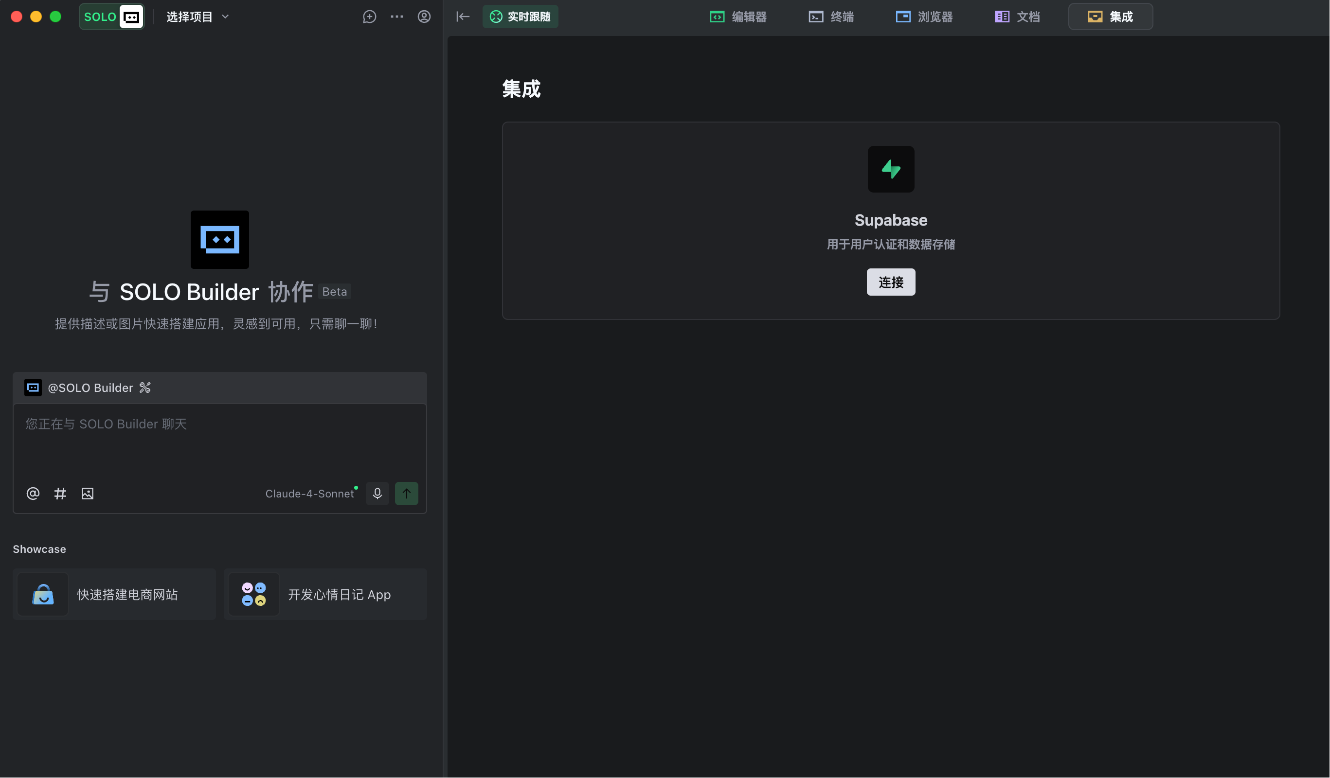Viewport: 1330px width, 778px height.
Task: Click the Supabase lightning logo icon
Action: 891,169
